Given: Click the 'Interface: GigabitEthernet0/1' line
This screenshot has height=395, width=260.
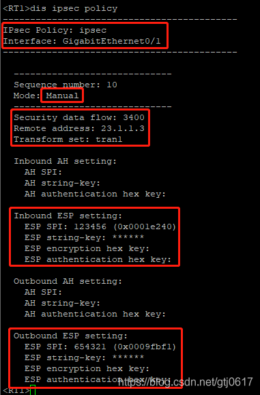Looking at the screenshot, I should point(82,41).
